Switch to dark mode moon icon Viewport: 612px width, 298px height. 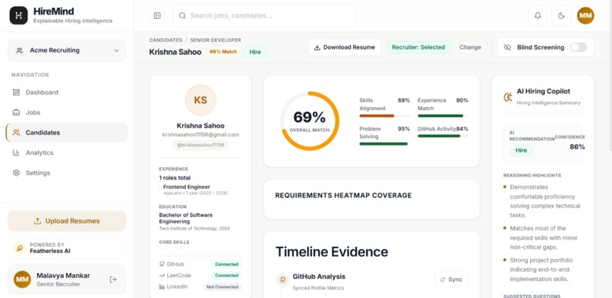coord(561,16)
